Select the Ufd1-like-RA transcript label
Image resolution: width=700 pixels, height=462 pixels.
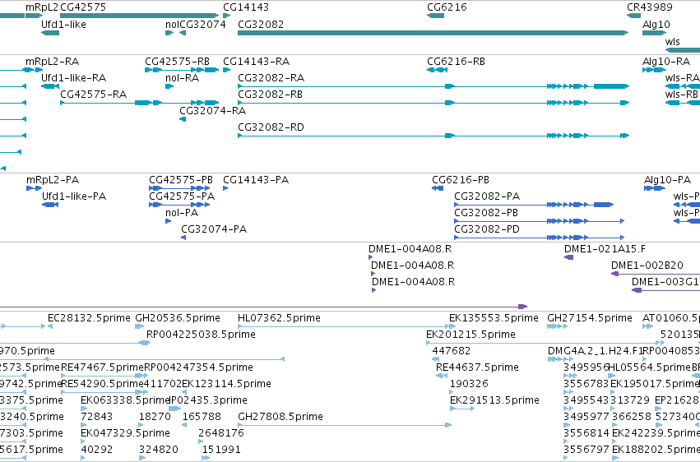pos(74,78)
